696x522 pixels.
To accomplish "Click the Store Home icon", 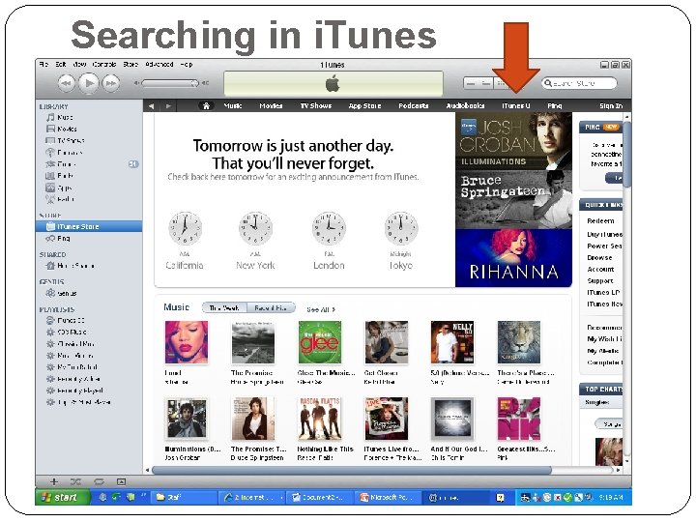I will [x=206, y=105].
